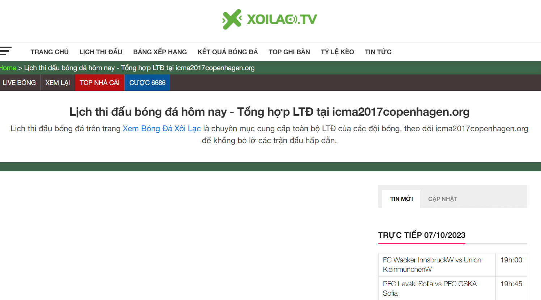Open the hamburger menu icon

tap(5, 51)
